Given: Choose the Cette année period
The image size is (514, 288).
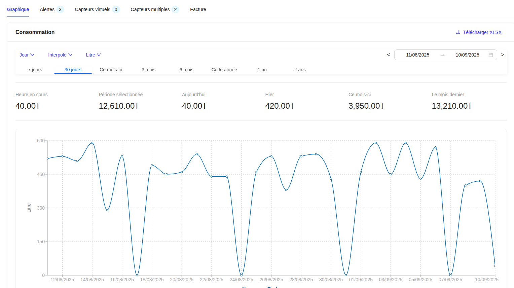Looking at the screenshot, I should click(224, 70).
